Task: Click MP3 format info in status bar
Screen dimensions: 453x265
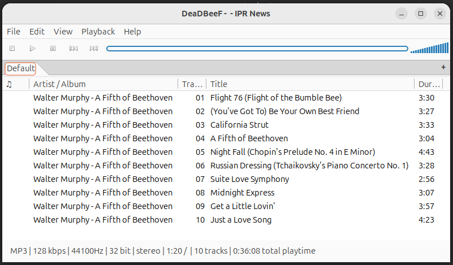Action: (x=19, y=251)
